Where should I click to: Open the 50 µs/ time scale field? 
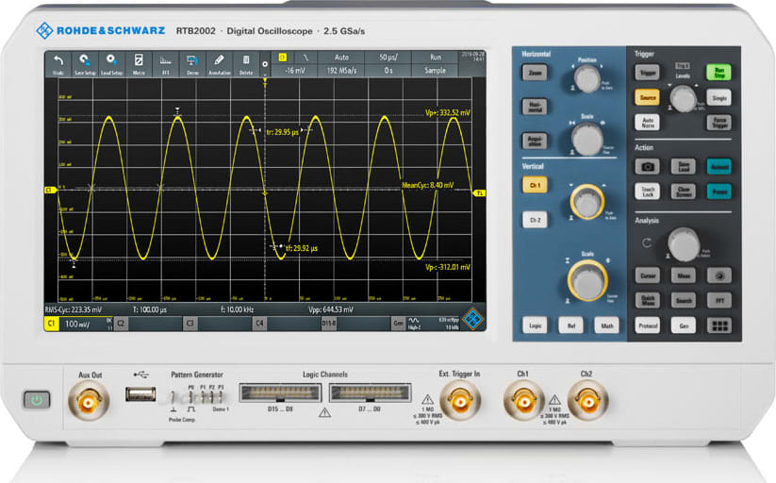click(388, 58)
